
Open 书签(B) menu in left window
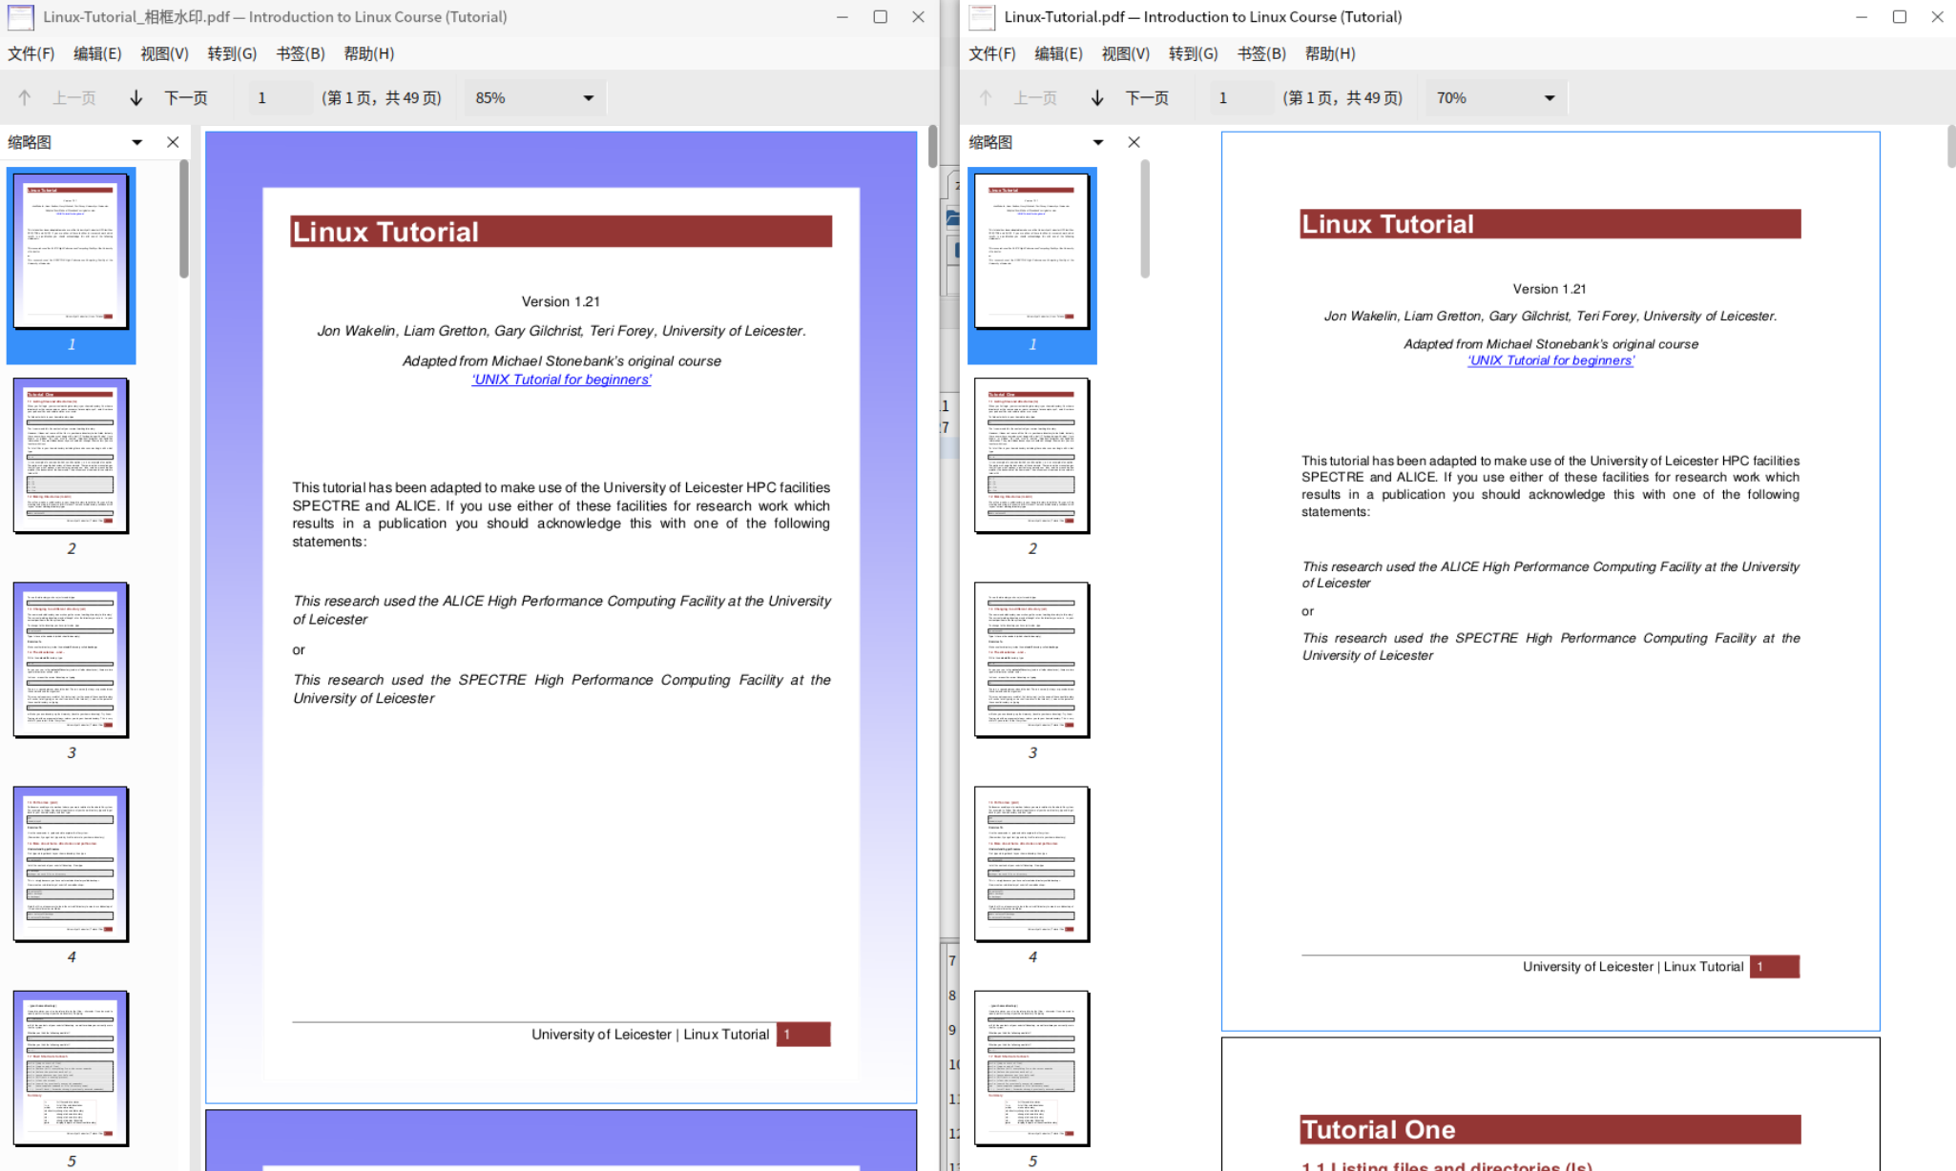[x=301, y=53]
